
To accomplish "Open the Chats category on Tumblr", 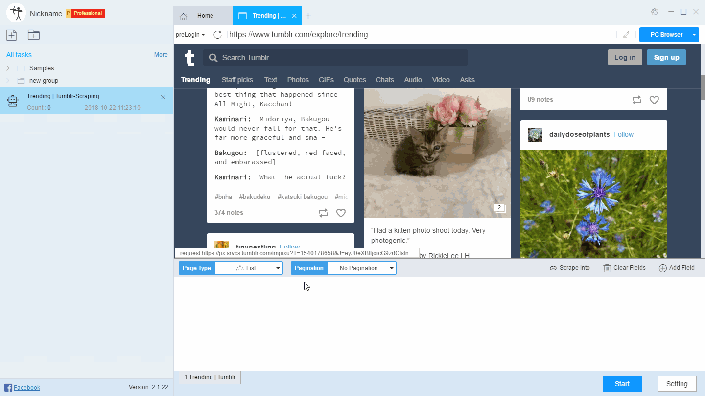I will [385, 80].
